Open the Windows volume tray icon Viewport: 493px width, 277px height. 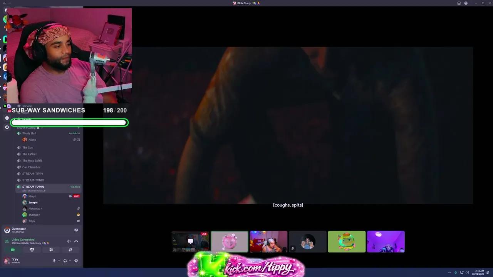point(467,272)
